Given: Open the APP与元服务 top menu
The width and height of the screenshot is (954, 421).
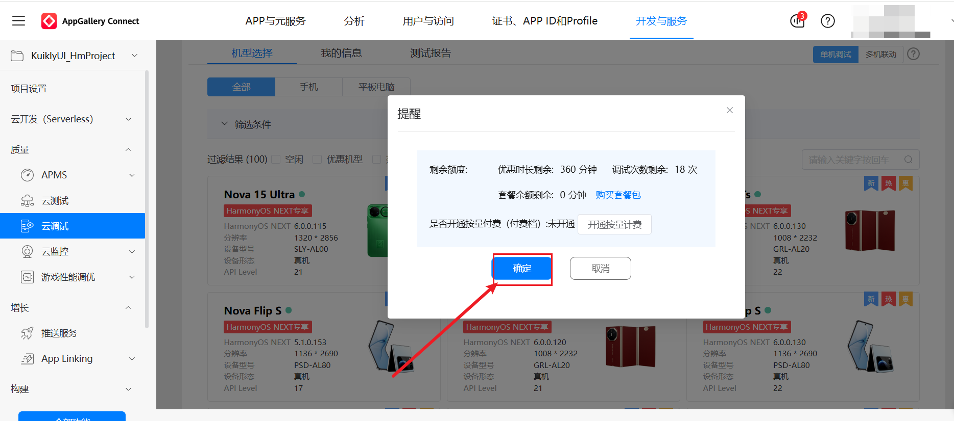Looking at the screenshot, I should (x=275, y=21).
